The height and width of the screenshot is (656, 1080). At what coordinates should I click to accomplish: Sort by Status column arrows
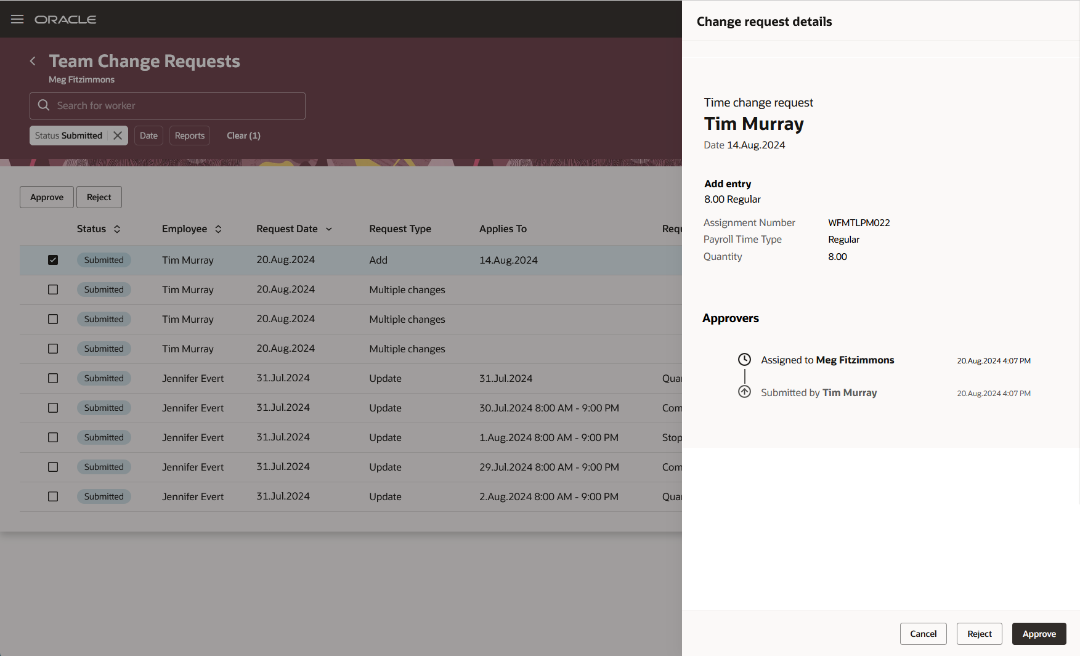pos(117,229)
